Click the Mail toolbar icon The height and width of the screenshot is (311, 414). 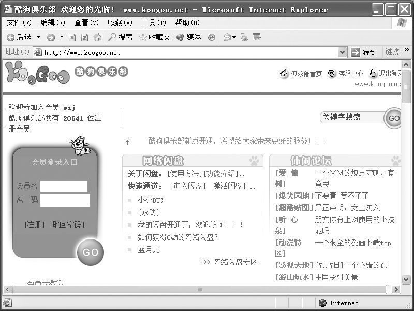point(227,37)
